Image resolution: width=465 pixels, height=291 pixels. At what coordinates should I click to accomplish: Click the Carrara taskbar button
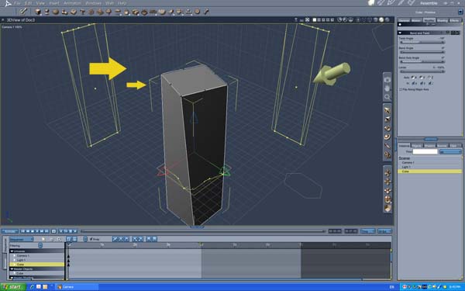pyautogui.click(x=77, y=287)
